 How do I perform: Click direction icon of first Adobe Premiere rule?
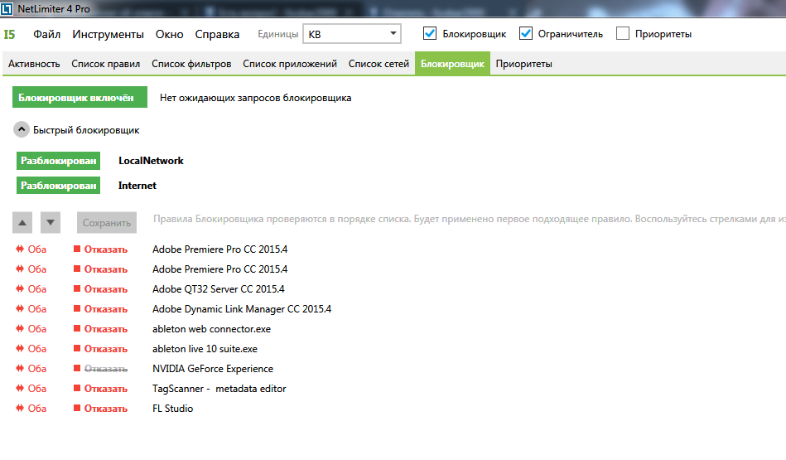[x=20, y=249]
